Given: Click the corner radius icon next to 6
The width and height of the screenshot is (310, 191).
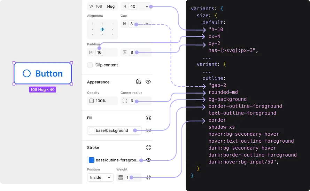Looking at the screenshot, I should (x=125, y=101).
